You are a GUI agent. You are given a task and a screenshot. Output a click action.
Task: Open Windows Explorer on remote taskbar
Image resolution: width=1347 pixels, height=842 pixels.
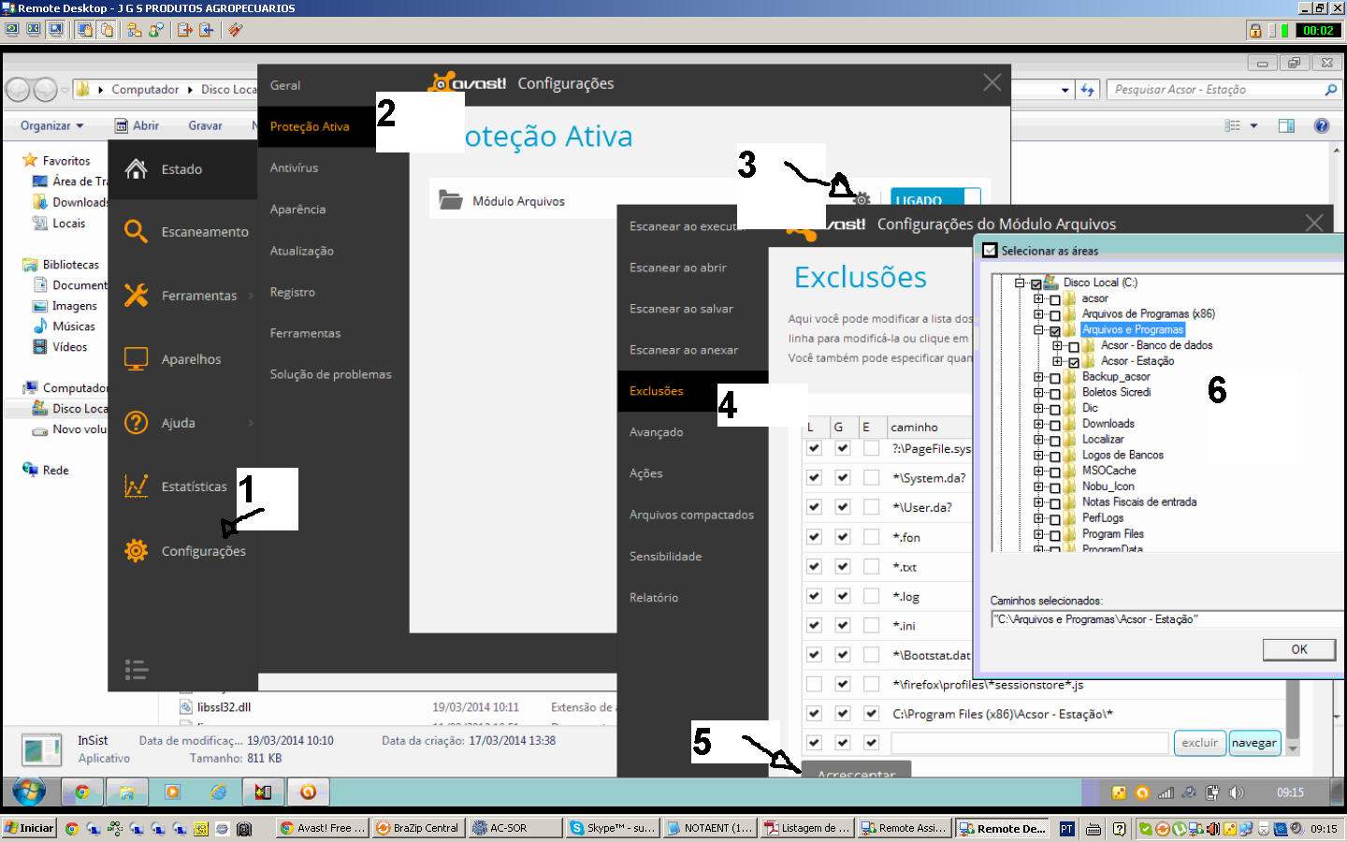pyautogui.click(x=127, y=792)
